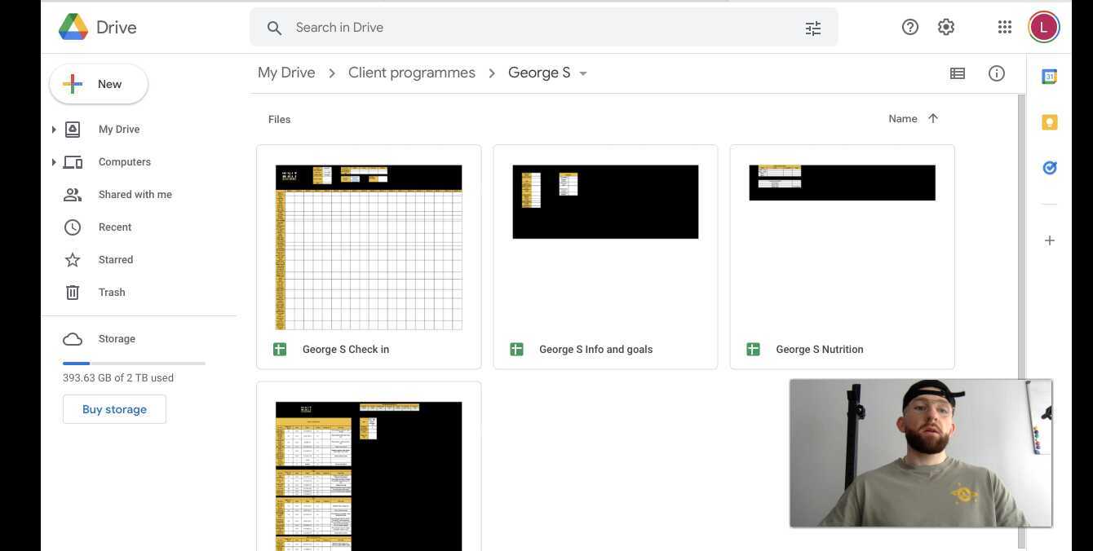This screenshot has height=551, width=1093.
Task: Expand the My Drive tree
Action: 54,130
